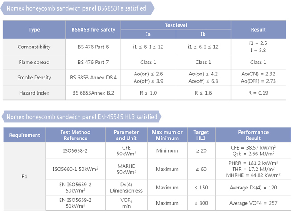Click the 'Minimum' cell
294x213 pixels.
167,150
